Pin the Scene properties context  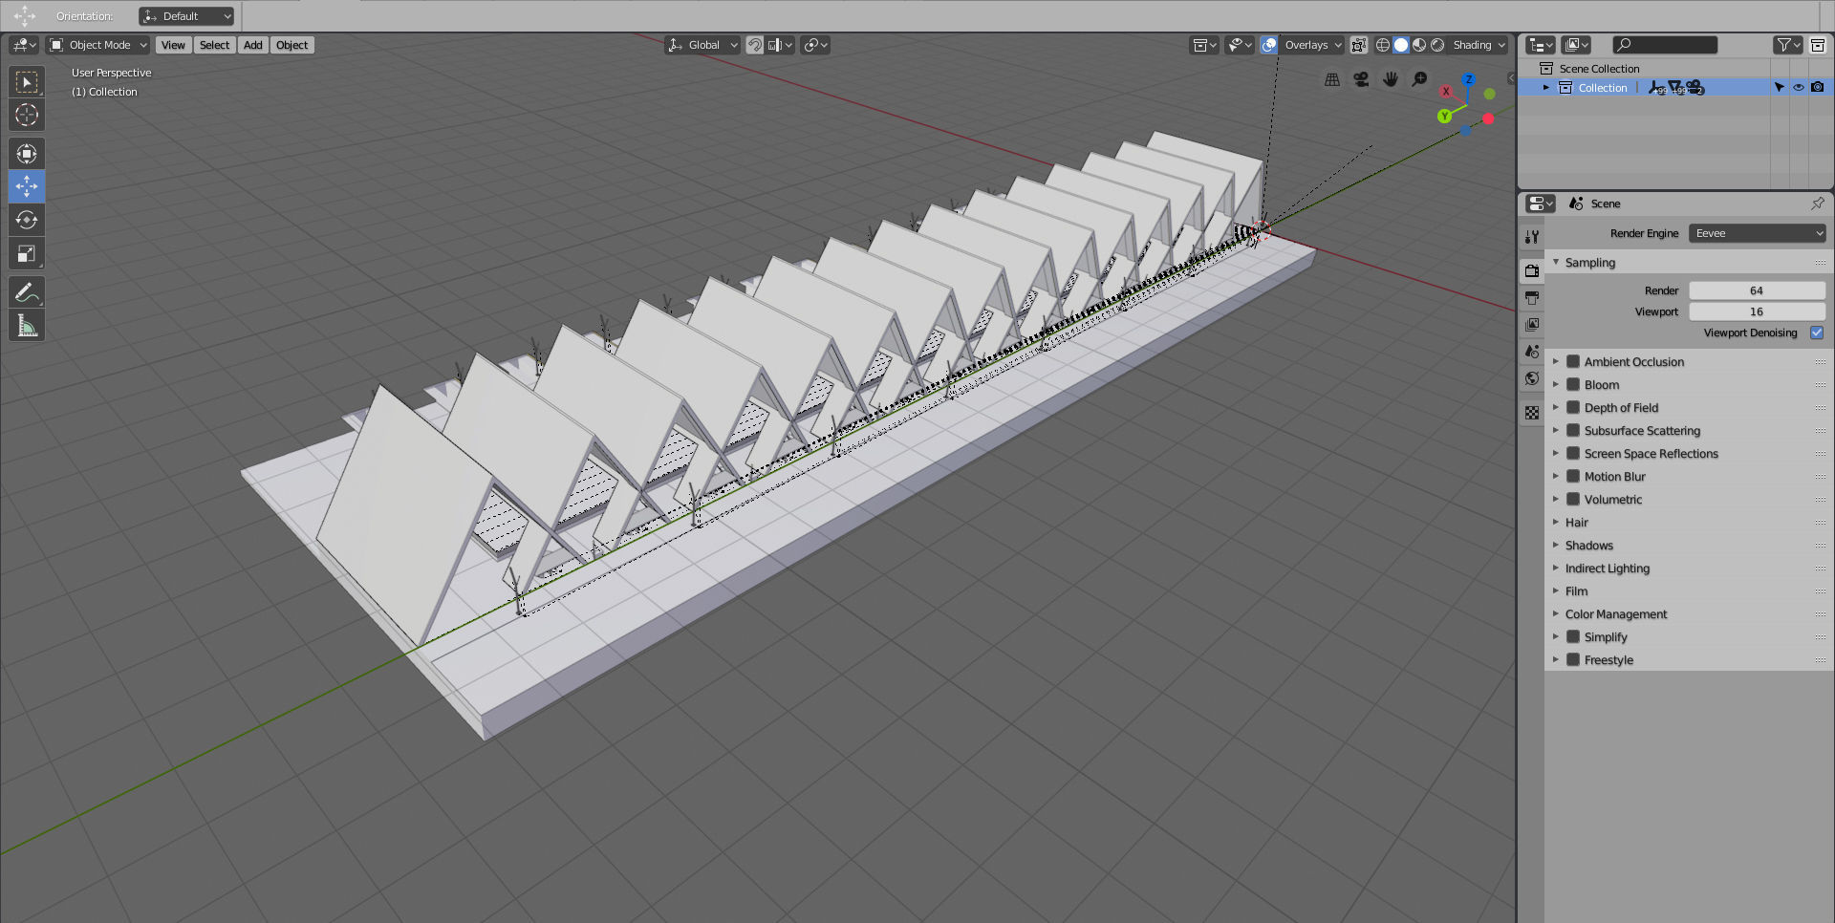1817,204
